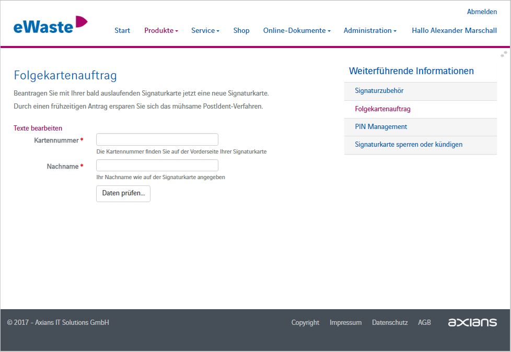This screenshot has width=511, height=352.
Task: Expand the Administration dropdown
Action: [x=370, y=30]
